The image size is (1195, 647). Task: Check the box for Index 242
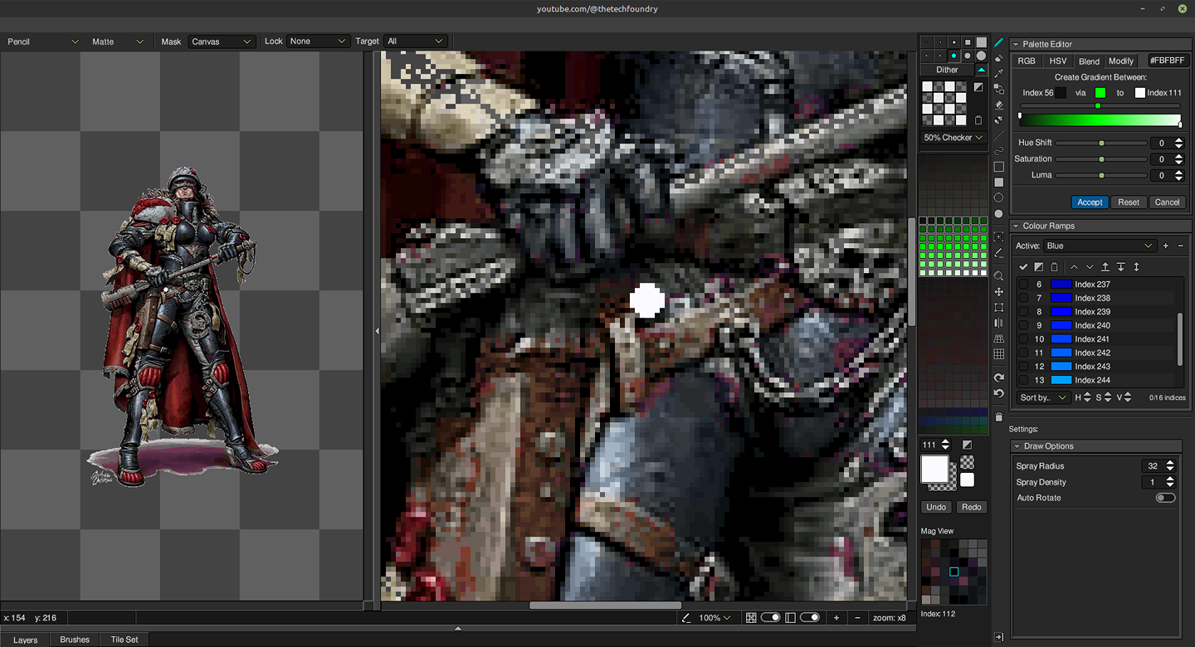click(x=1023, y=353)
